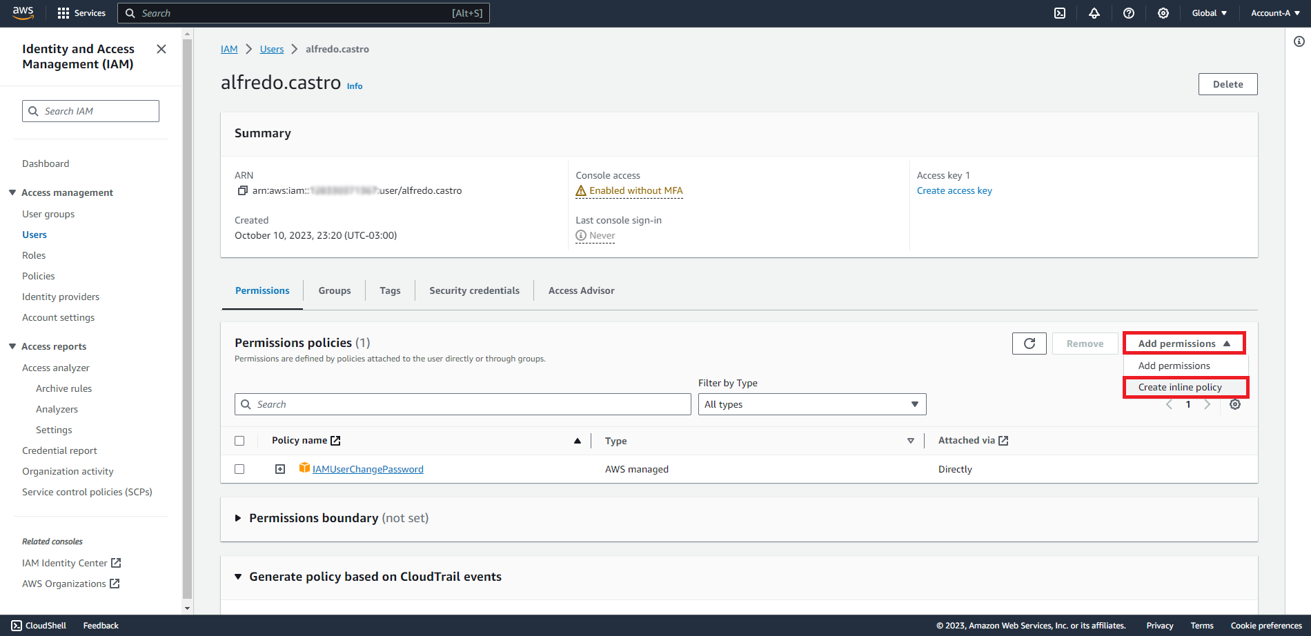Open the Type column sort filter arrow
Viewport: 1311px width, 636px height.
click(911, 441)
